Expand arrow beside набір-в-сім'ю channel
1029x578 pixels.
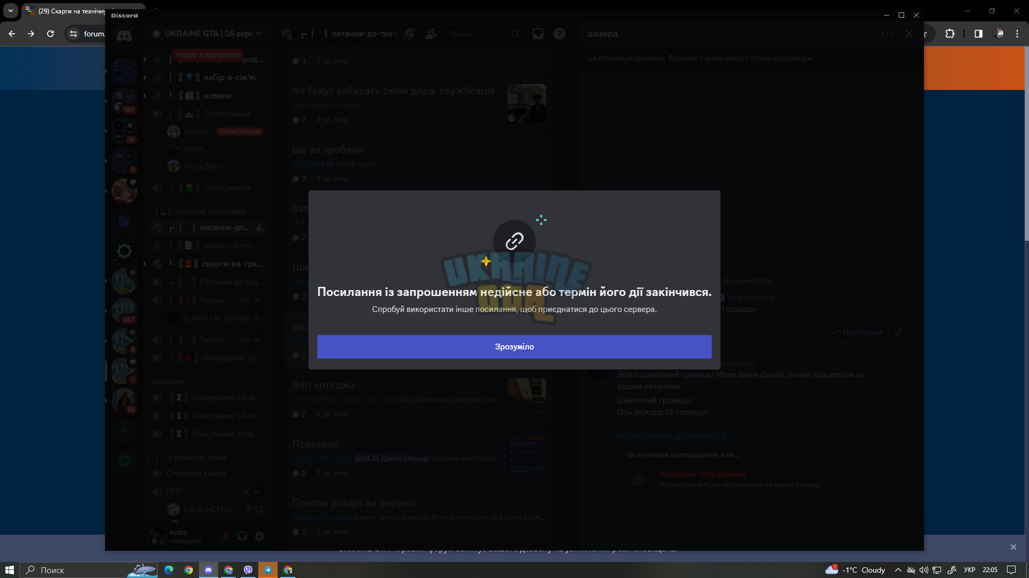click(145, 78)
